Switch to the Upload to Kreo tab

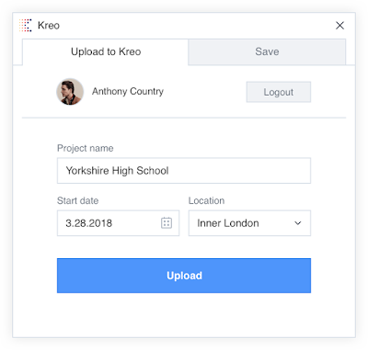(x=106, y=51)
